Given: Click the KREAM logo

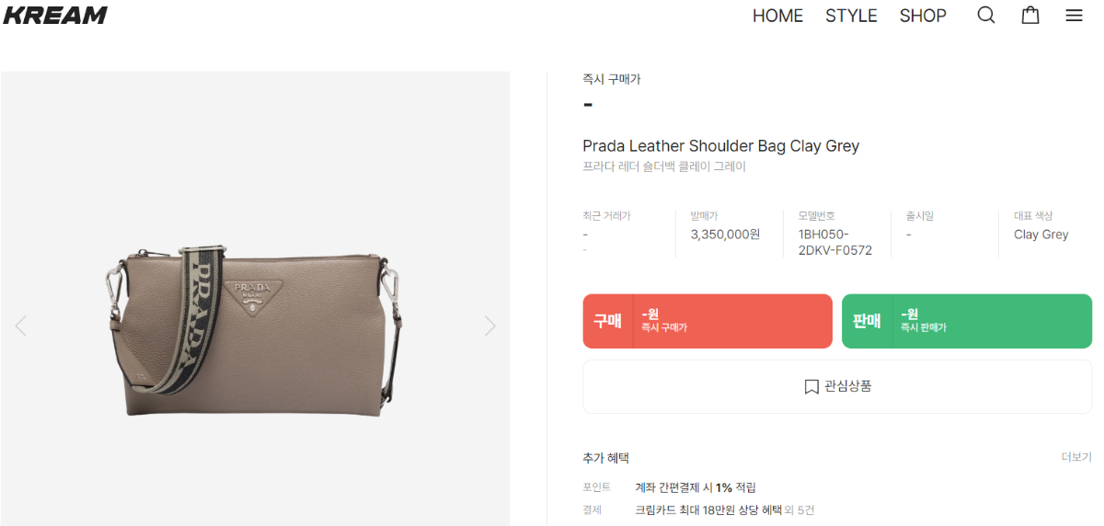Looking at the screenshot, I should (x=55, y=15).
